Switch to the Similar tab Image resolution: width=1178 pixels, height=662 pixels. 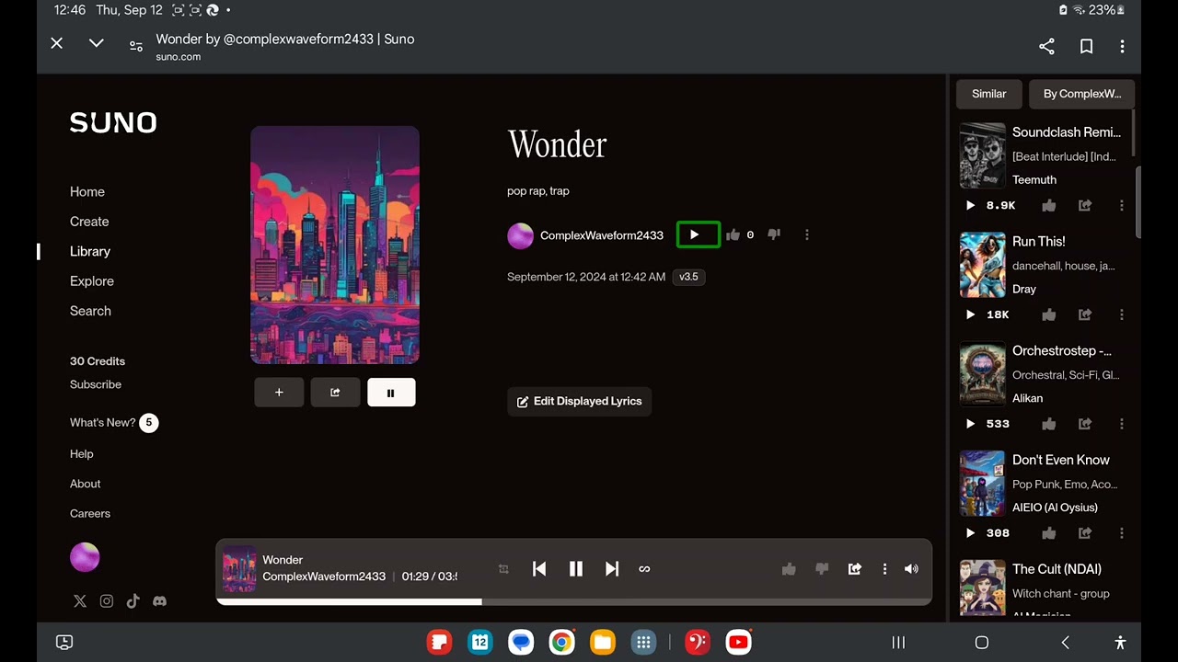tap(989, 94)
